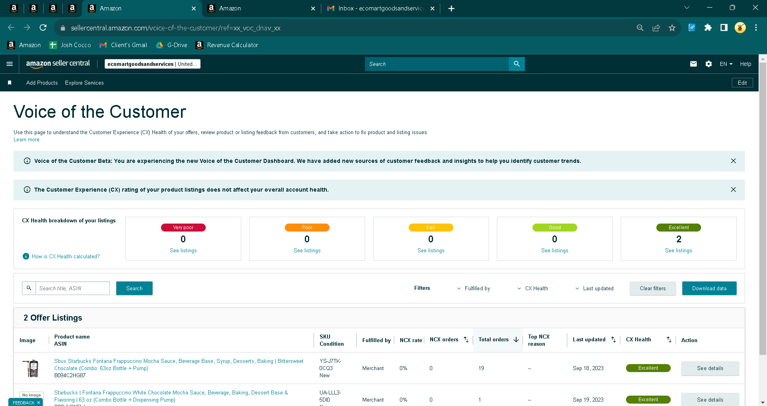Click the page vertical scrollbar
The height and width of the screenshot is (406, 767).
(x=763, y=208)
